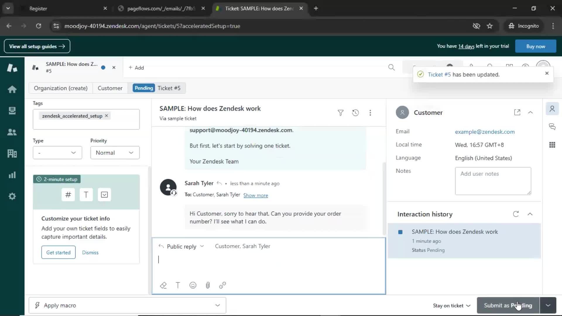
Task: Open the Priority Normal dropdown
Action: [x=115, y=153]
